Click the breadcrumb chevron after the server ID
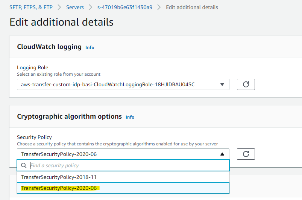This screenshot has width=302, height=200. pos(159,7)
